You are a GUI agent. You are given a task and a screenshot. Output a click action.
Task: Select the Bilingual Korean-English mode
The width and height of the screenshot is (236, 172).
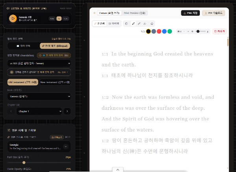coord(55,46)
